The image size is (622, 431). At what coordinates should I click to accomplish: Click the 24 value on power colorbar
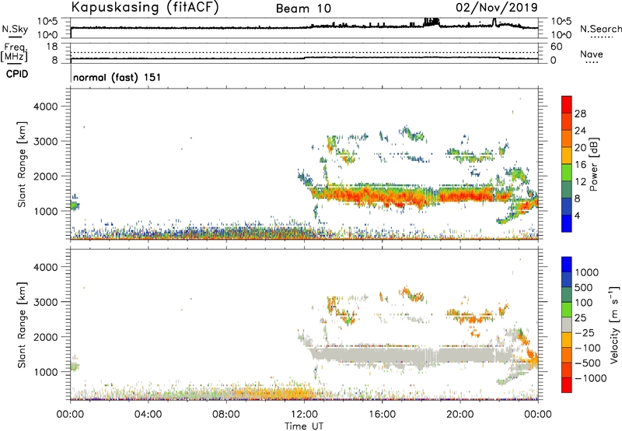point(580,131)
